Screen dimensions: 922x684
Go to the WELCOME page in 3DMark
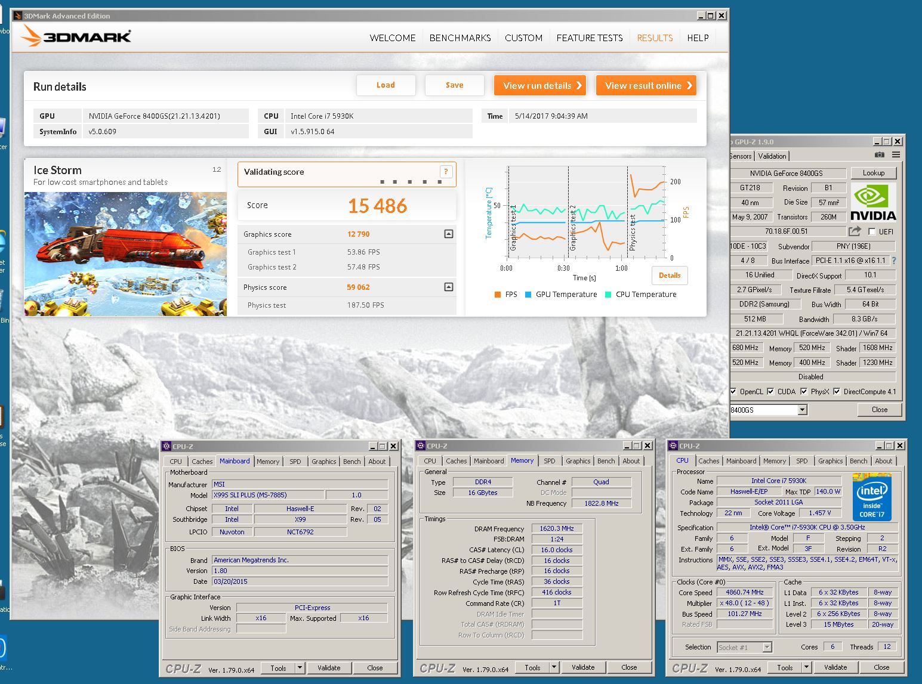(393, 38)
